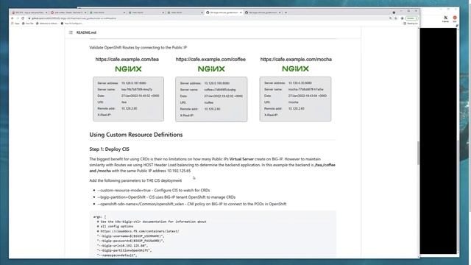Viewport: 471px width, 265px height.
Task: Click the pencil icon in the right window
Action: coord(457,26)
